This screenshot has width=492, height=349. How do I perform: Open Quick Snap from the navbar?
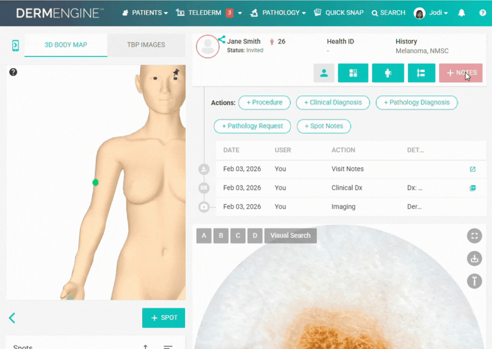click(339, 13)
